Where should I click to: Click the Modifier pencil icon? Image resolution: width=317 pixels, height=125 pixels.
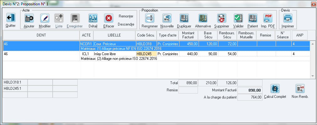44,18
